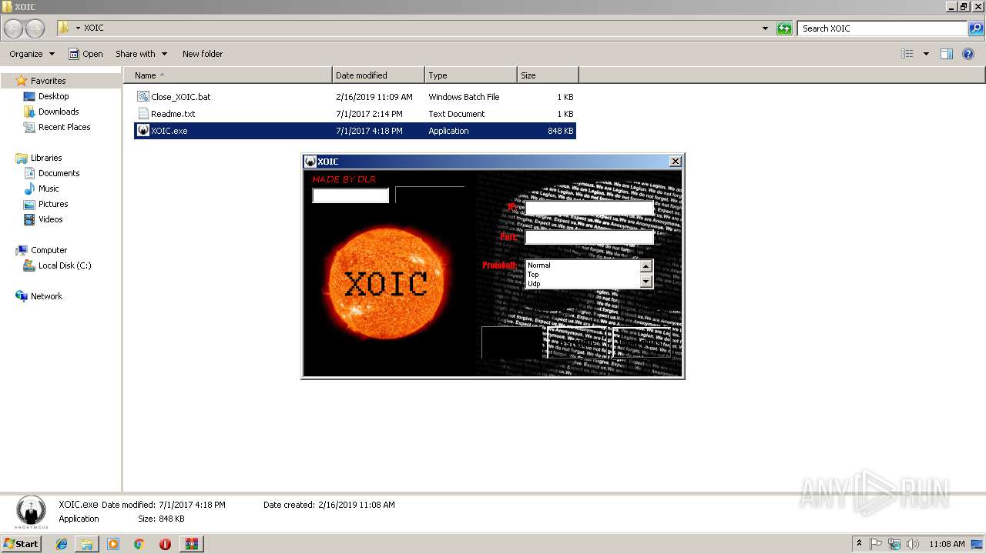Click white text box under MADE BY DLR
The width and height of the screenshot is (986, 554).
click(350, 195)
